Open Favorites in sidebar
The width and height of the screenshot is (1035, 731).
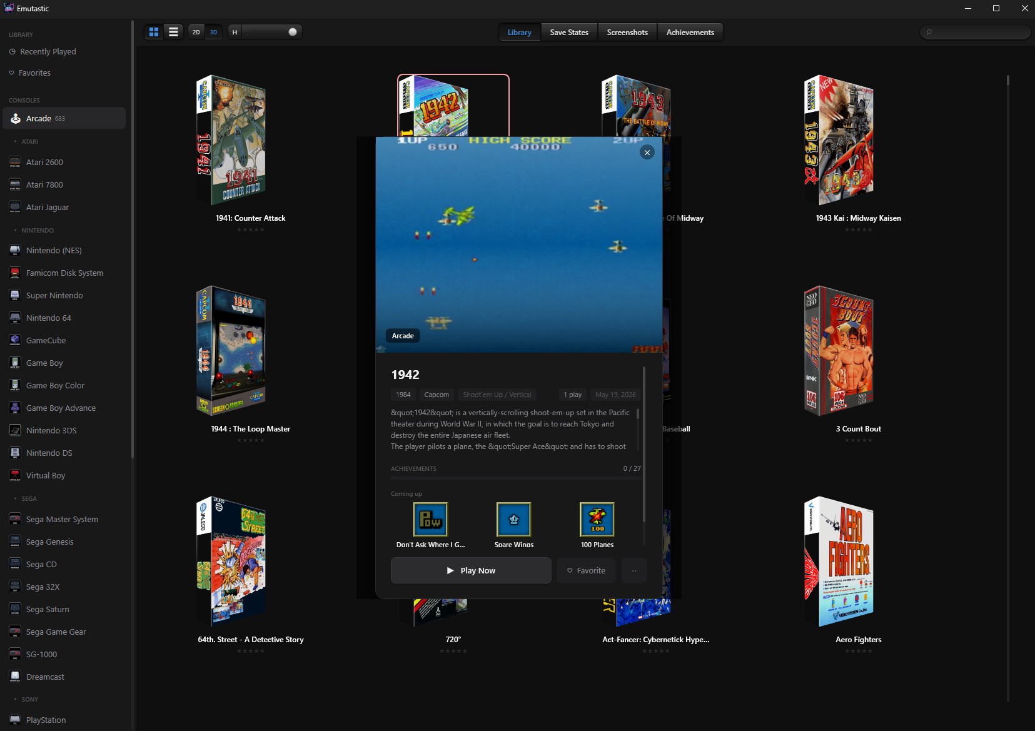tap(64, 73)
